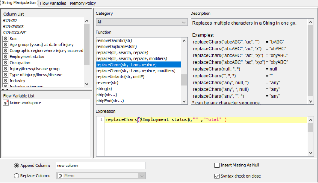The image size is (318, 183).
Task: Click the S icon beside Occupation
Action: click(5, 63)
